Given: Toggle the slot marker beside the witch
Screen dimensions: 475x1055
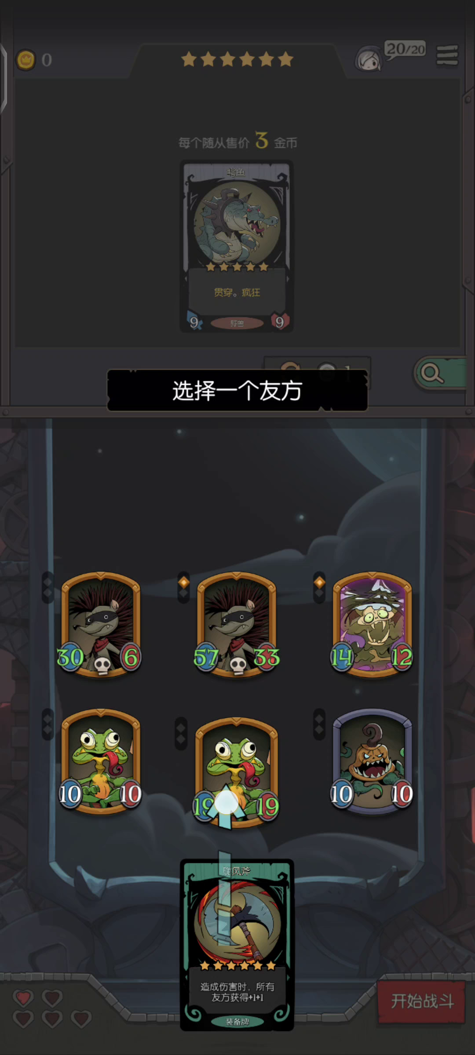Looking at the screenshot, I should point(319,587).
